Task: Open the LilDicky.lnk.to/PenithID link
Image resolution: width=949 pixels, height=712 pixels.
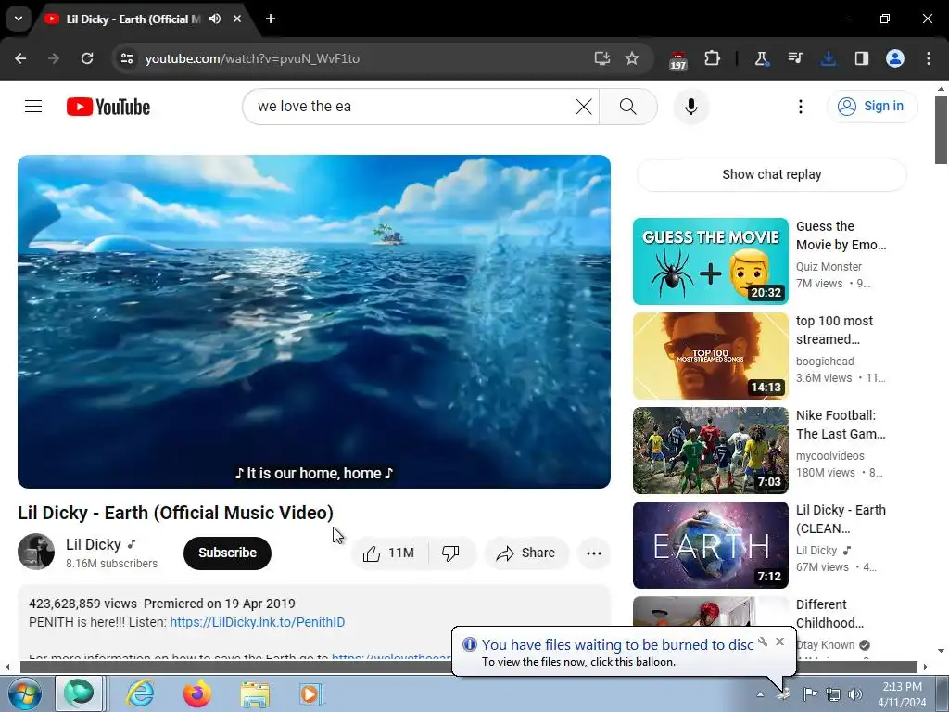Action: pos(258,622)
